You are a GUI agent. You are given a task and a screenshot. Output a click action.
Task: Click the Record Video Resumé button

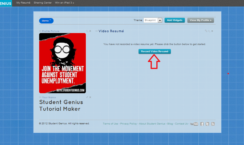(x=155, y=51)
